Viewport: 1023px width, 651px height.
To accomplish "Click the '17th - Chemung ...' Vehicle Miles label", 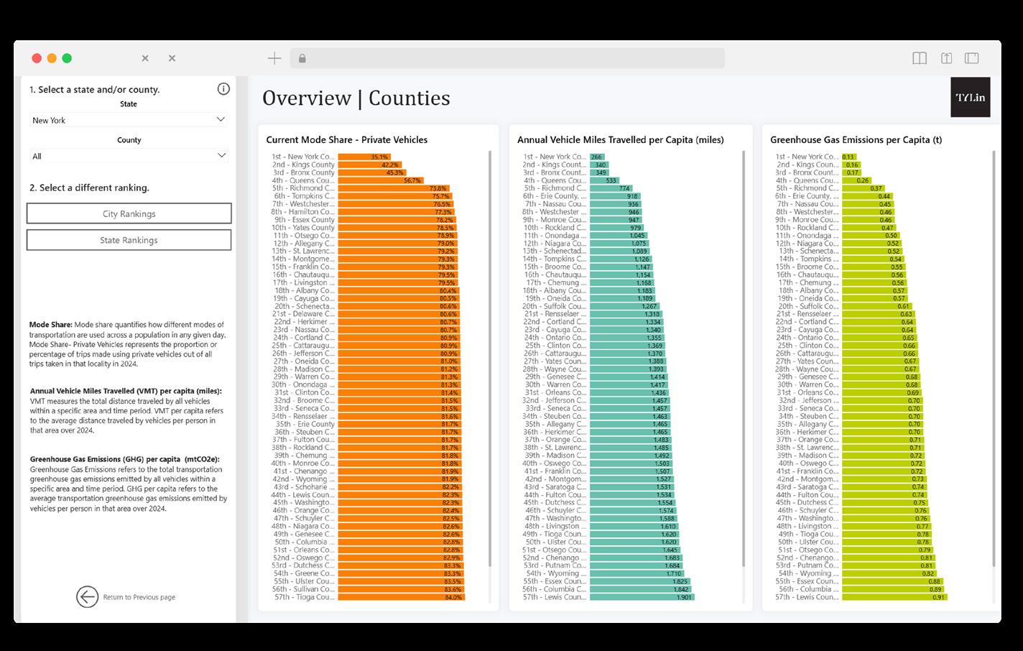I will (556, 282).
